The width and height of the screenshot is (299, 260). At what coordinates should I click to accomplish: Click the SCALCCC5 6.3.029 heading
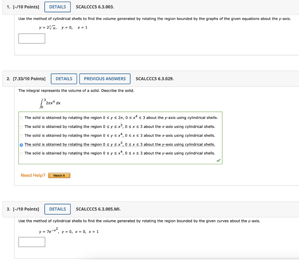coord(154,79)
